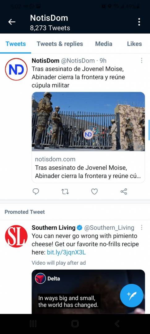Open the three-dot profile options menu
Viewport: 150px width, 334px height.
pos(139,22)
